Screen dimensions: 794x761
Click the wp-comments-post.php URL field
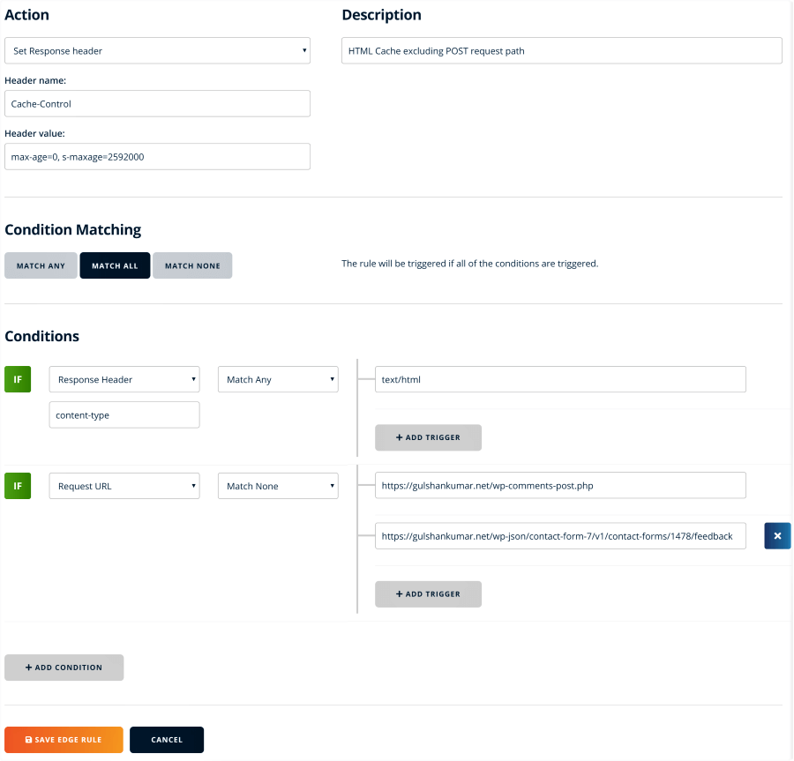click(x=560, y=486)
